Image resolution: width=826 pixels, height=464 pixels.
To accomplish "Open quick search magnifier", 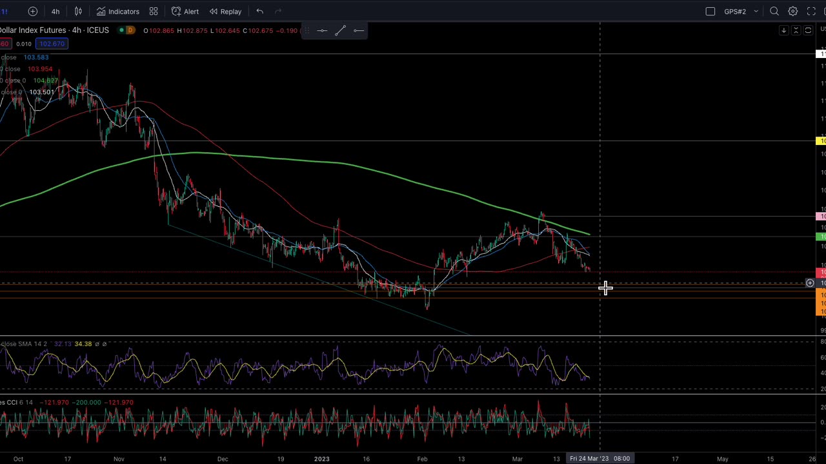I will (774, 11).
